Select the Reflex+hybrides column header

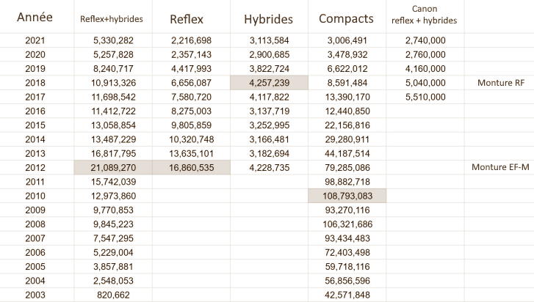[x=112, y=19]
